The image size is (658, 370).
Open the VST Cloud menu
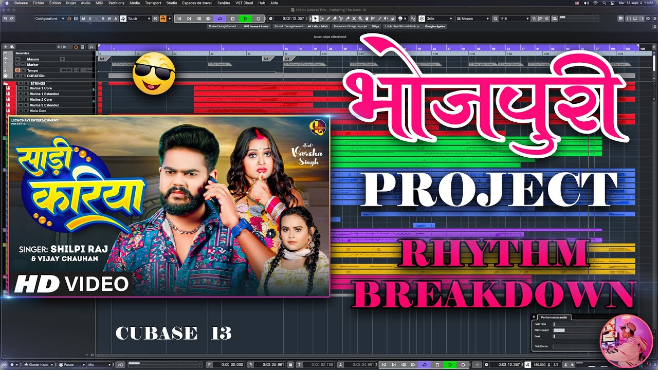tap(244, 3)
